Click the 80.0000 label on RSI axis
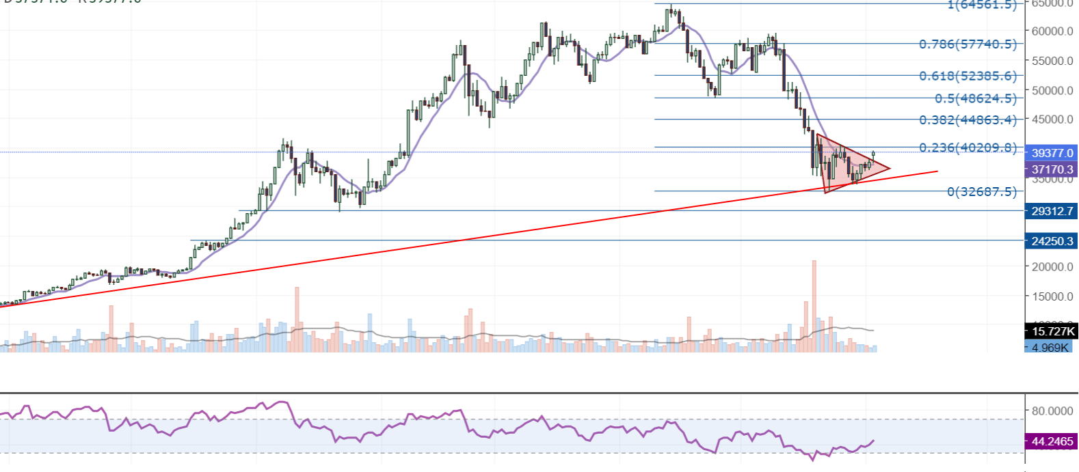 [x=1052, y=411]
